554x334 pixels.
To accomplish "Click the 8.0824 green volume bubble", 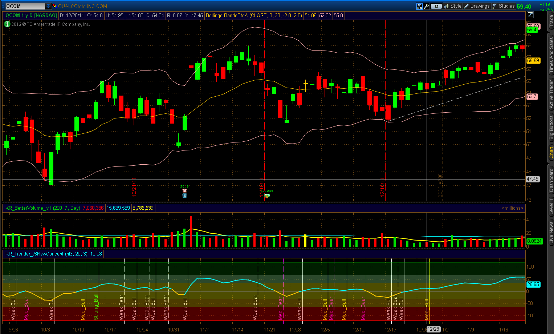I will point(534,241).
